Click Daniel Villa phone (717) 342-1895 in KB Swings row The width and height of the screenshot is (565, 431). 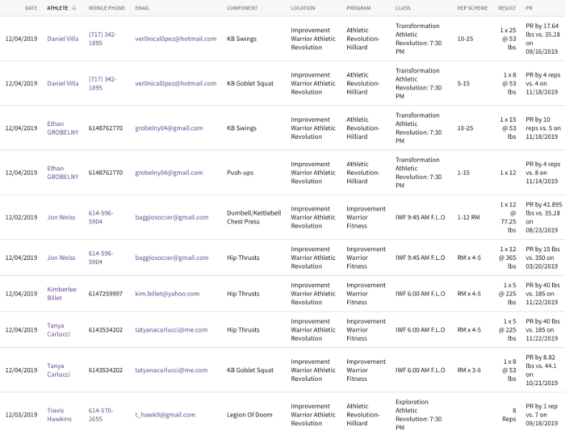click(x=103, y=39)
